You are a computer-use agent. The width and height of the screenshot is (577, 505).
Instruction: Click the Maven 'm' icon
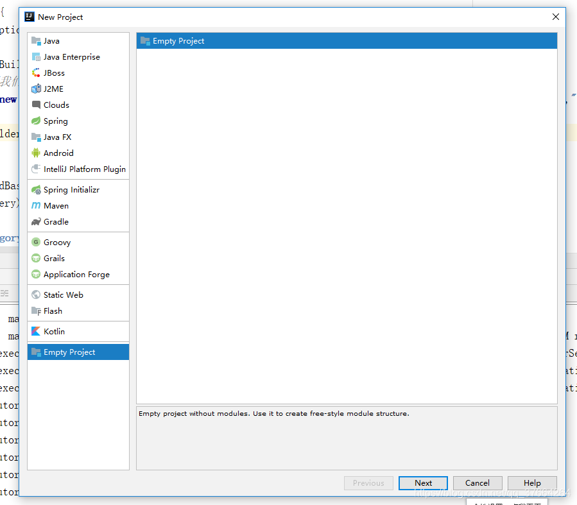[x=36, y=205]
